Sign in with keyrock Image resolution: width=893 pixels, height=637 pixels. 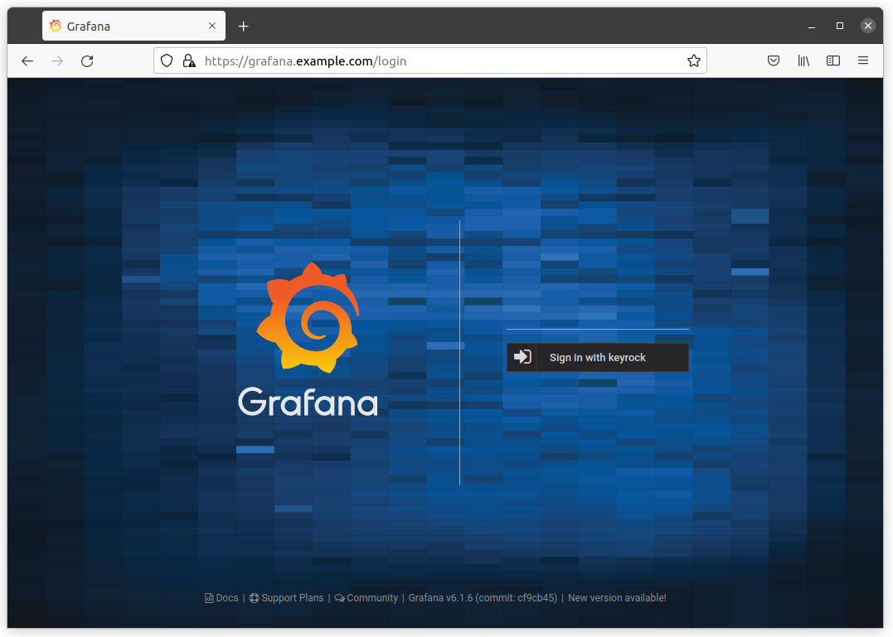[x=598, y=357]
